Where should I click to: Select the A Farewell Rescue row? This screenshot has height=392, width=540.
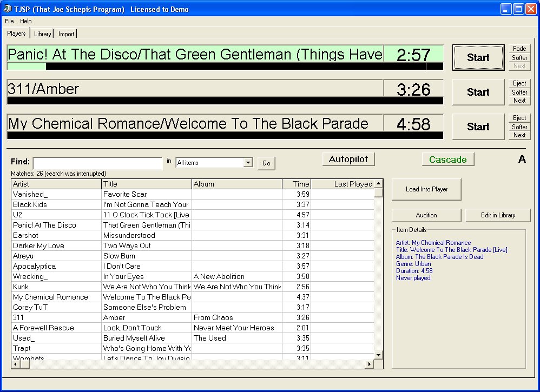(193, 328)
